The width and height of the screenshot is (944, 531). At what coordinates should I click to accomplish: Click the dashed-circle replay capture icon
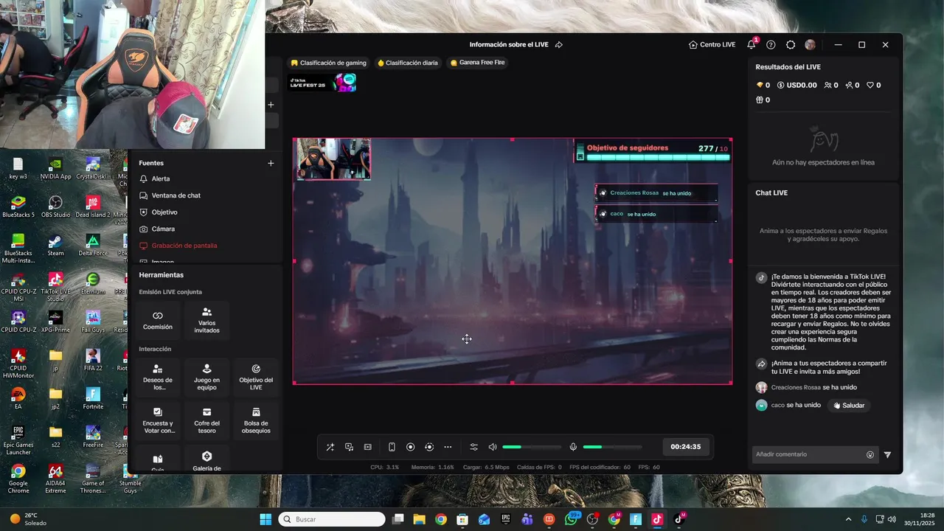[429, 447]
